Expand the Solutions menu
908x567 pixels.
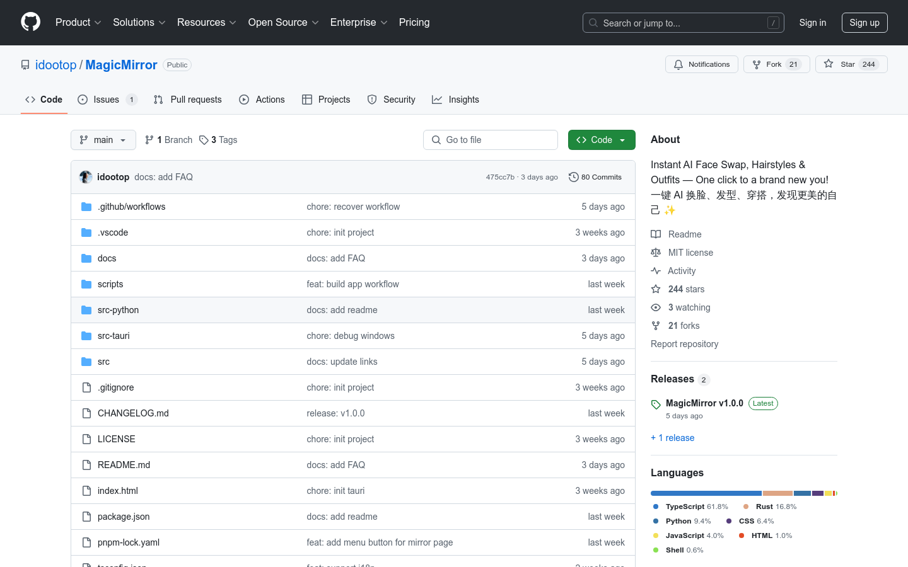click(139, 22)
